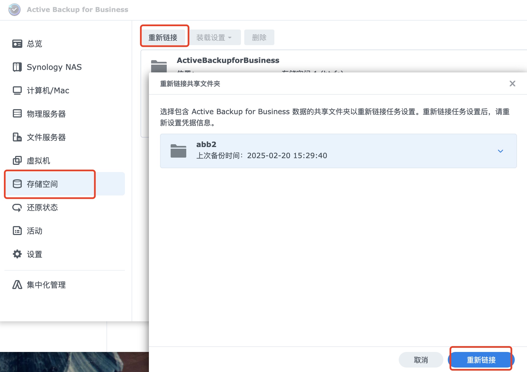This screenshot has width=527, height=372.
Task: Click the 重新链接 toolbar button
Action: (x=163, y=37)
